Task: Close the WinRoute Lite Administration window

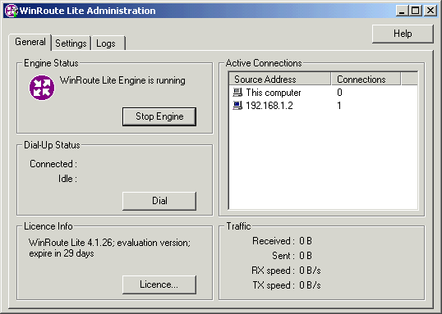Action: click(430, 11)
